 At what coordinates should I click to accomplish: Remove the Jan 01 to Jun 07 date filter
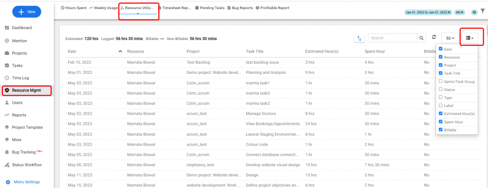pos(449,12)
